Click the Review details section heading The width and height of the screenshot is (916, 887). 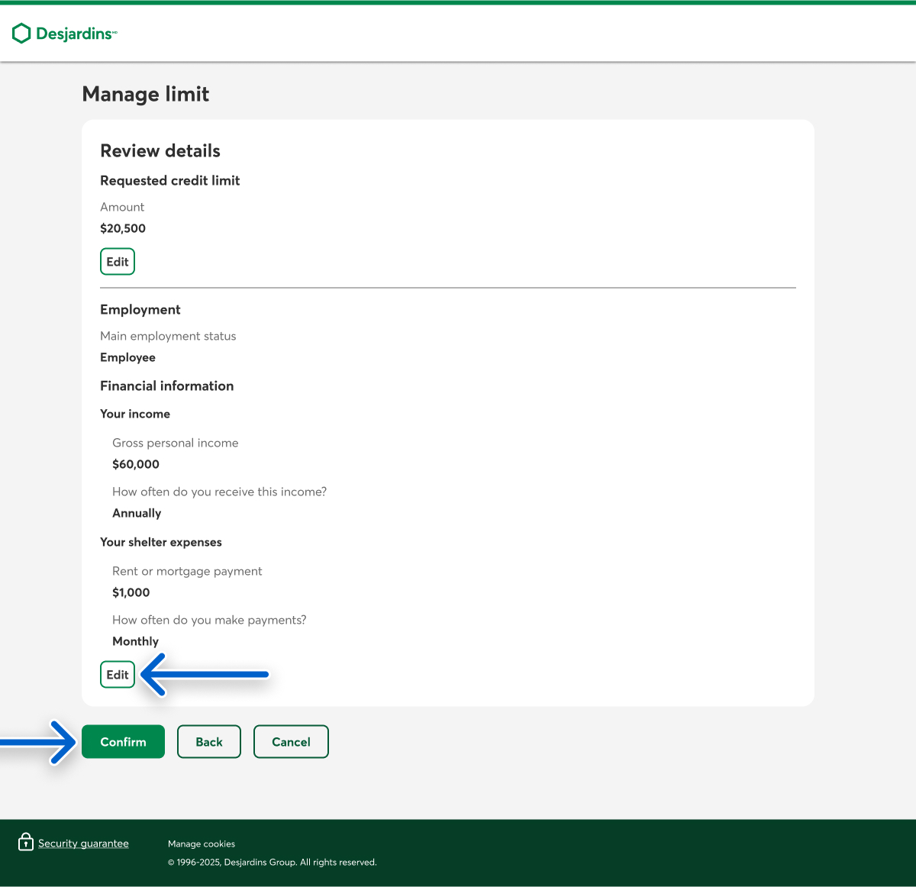coord(160,151)
